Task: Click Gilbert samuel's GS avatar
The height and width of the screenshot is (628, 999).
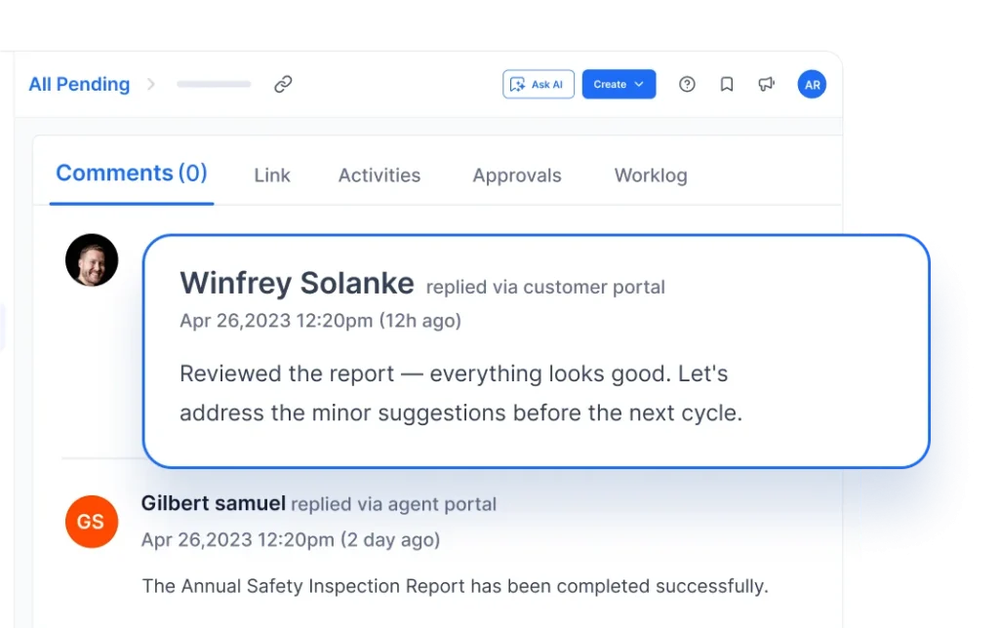Action: (x=91, y=522)
